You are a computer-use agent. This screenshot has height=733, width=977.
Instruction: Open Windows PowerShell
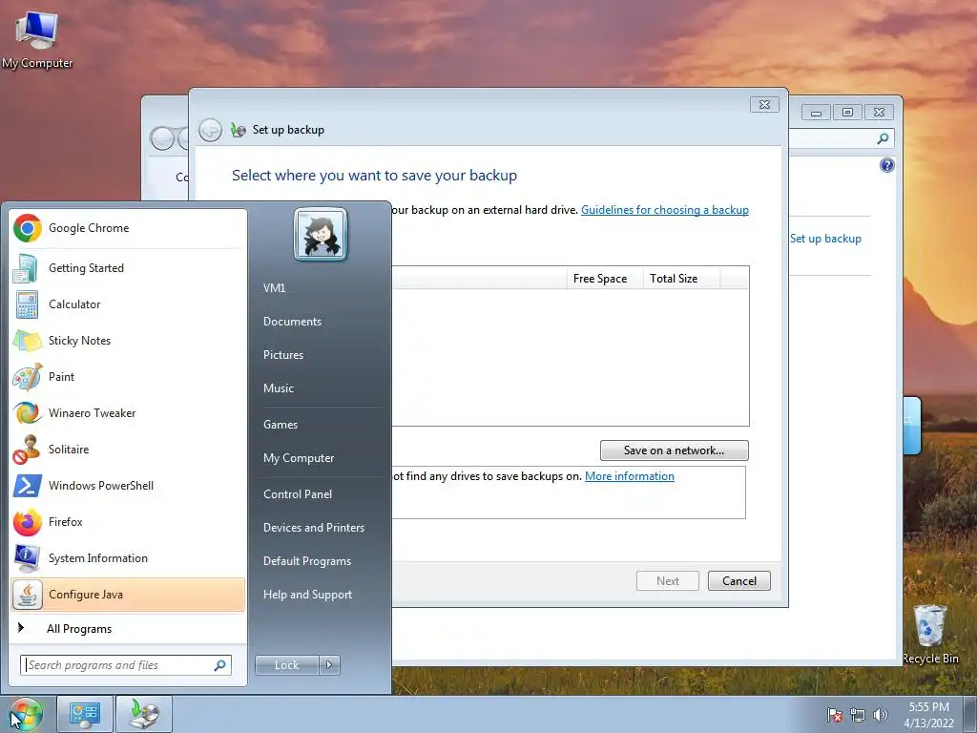pyautogui.click(x=128, y=486)
